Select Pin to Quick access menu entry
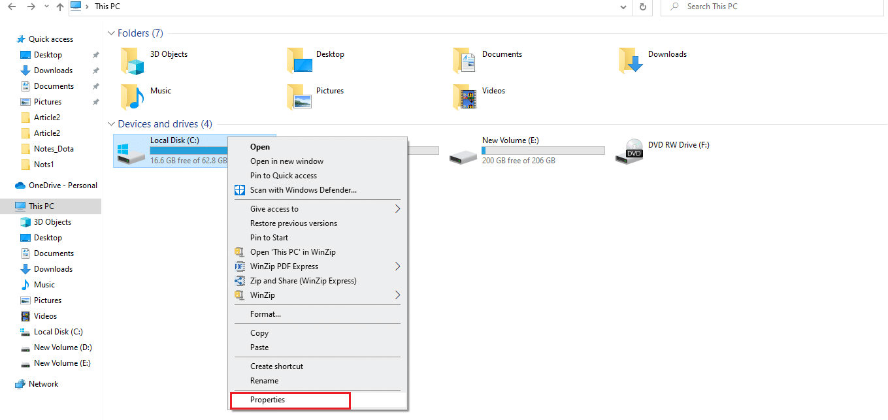 point(318,176)
